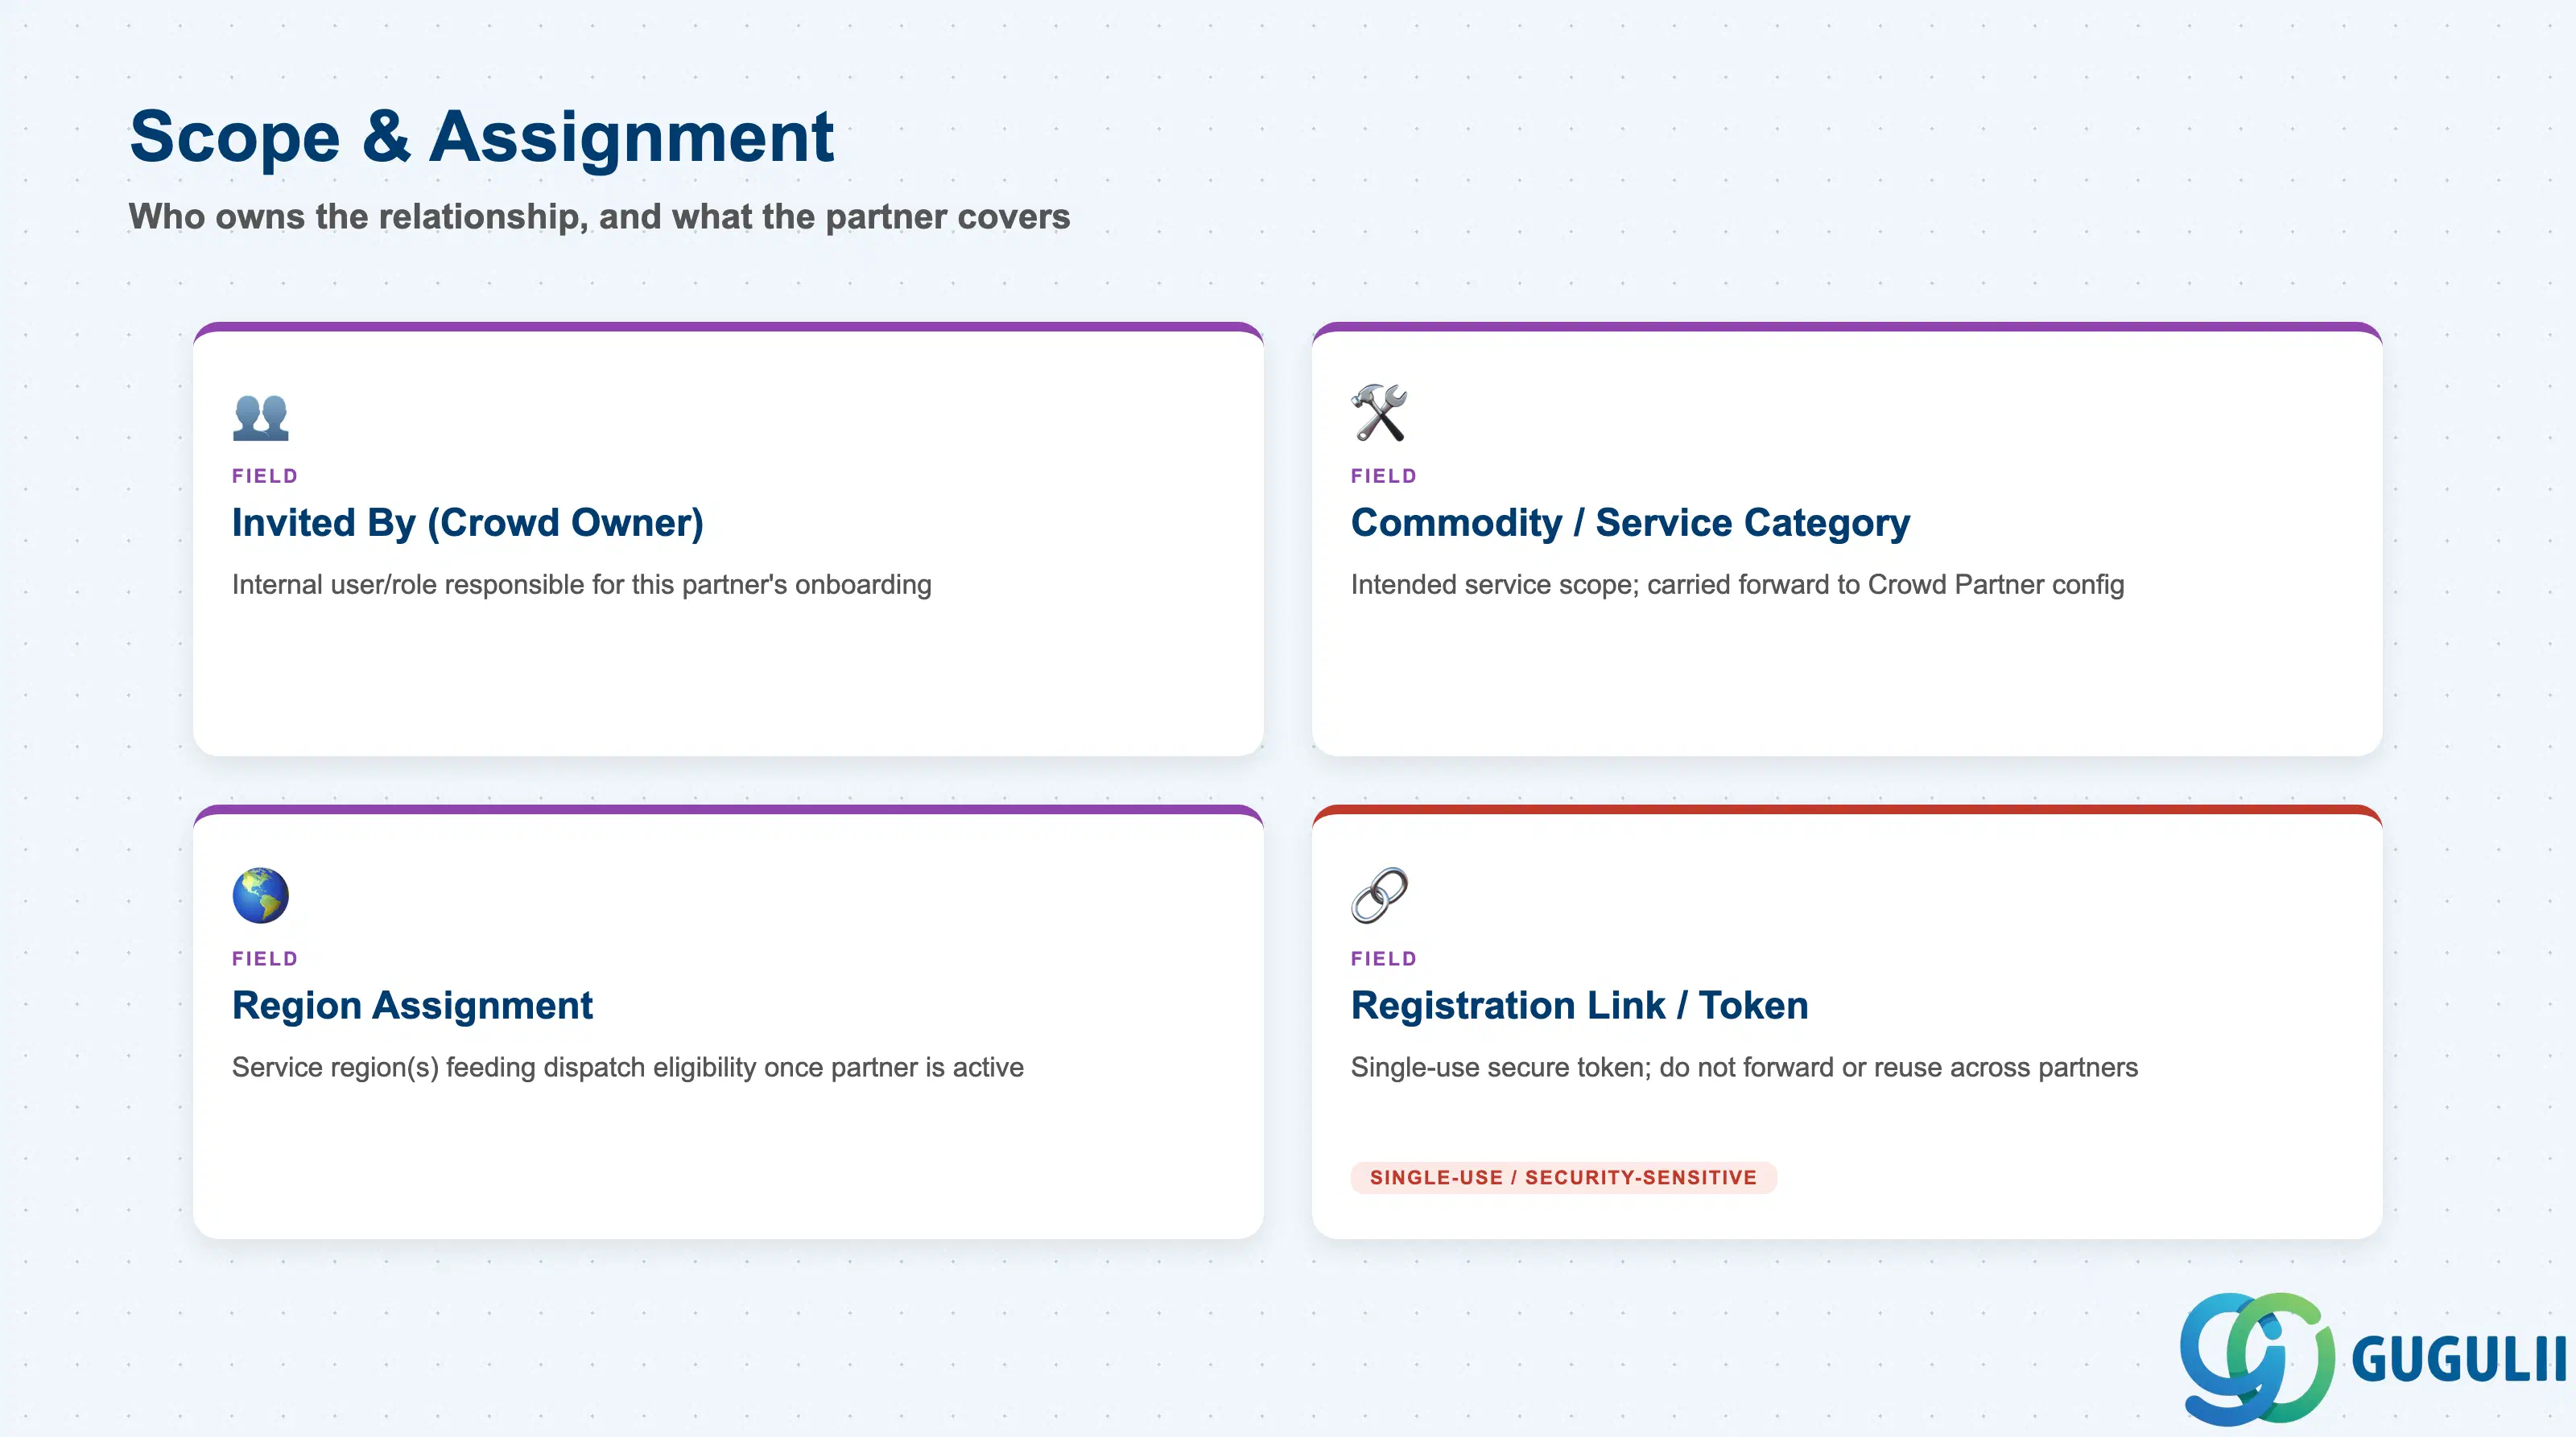The image size is (2576, 1437).
Task: Click the FIELD label above Commodity heading
Action: click(1384, 476)
